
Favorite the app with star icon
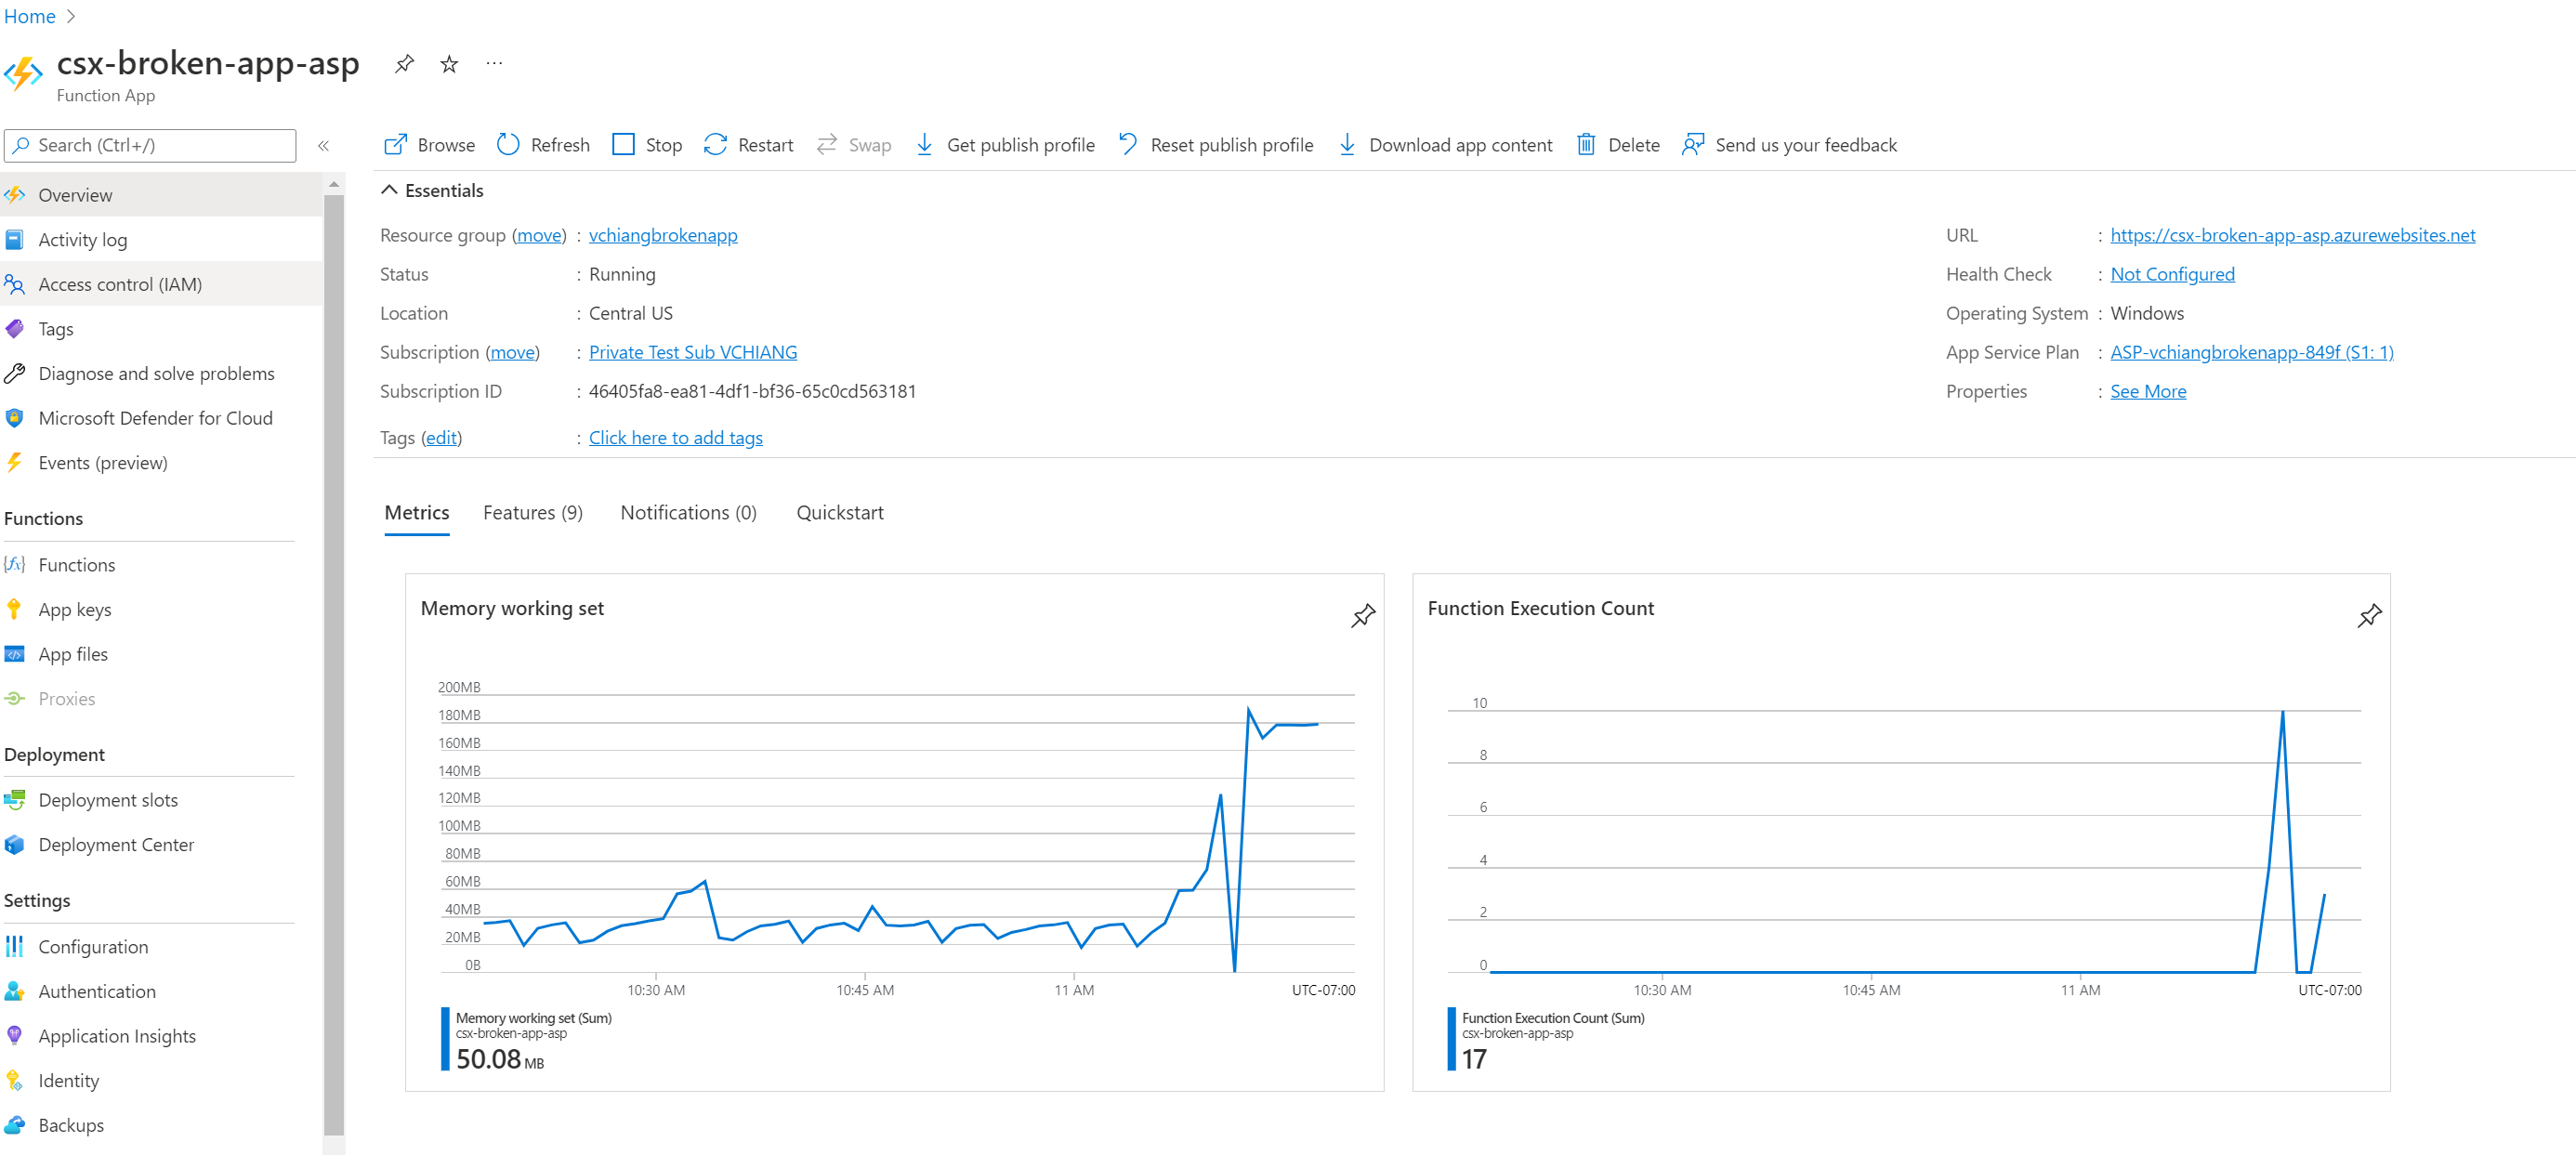click(449, 64)
